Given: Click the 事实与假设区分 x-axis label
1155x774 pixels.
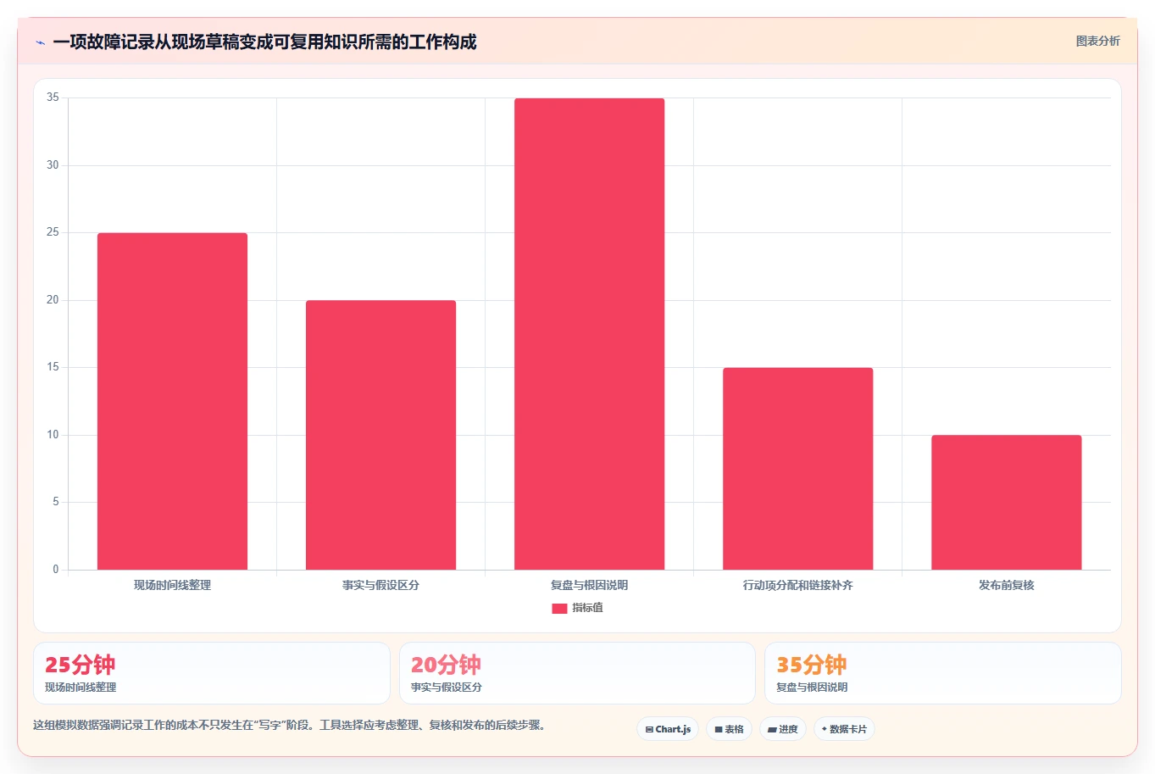Looking at the screenshot, I should click(x=380, y=585).
